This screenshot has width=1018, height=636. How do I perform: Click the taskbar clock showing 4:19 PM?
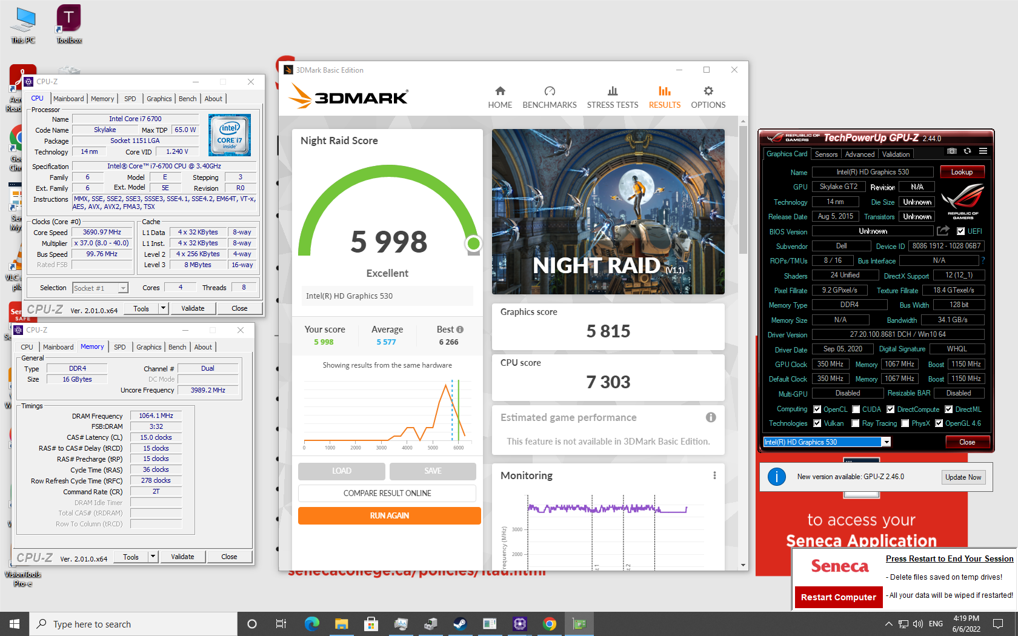tap(966, 624)
